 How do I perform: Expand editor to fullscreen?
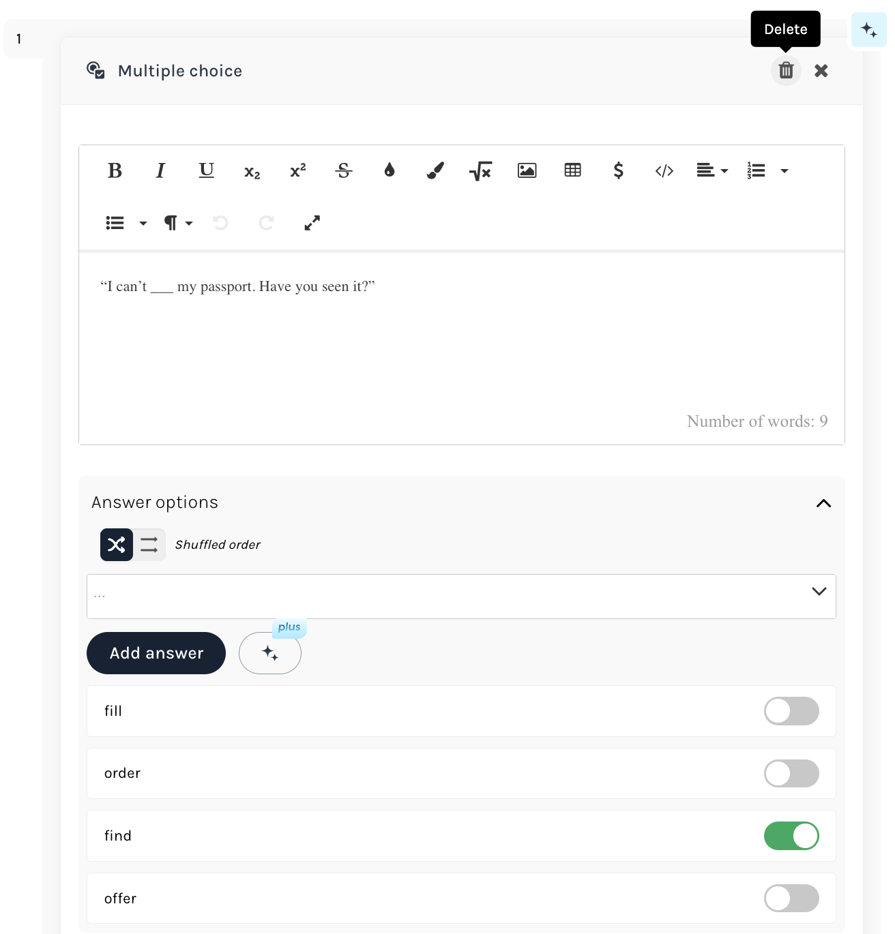[x=312, y=223]
